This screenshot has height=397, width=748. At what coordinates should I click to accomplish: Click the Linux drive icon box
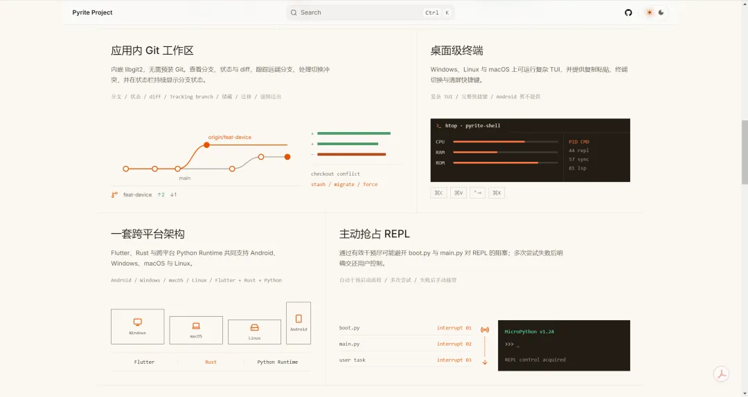click(x=254, y=332)
